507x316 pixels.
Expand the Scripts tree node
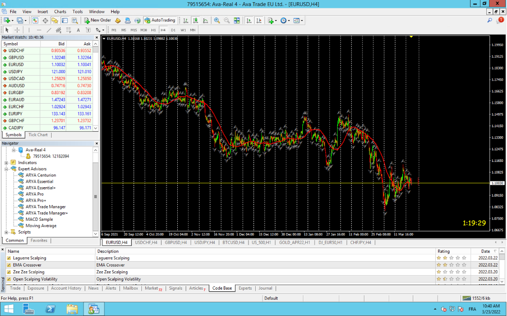(6, 232)
